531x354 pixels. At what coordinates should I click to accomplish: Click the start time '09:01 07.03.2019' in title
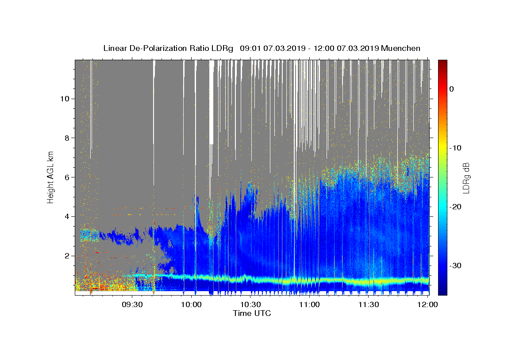272,48
